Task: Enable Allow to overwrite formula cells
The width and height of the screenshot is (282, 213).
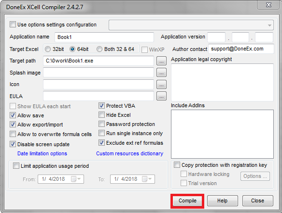Action: [13, 134]
